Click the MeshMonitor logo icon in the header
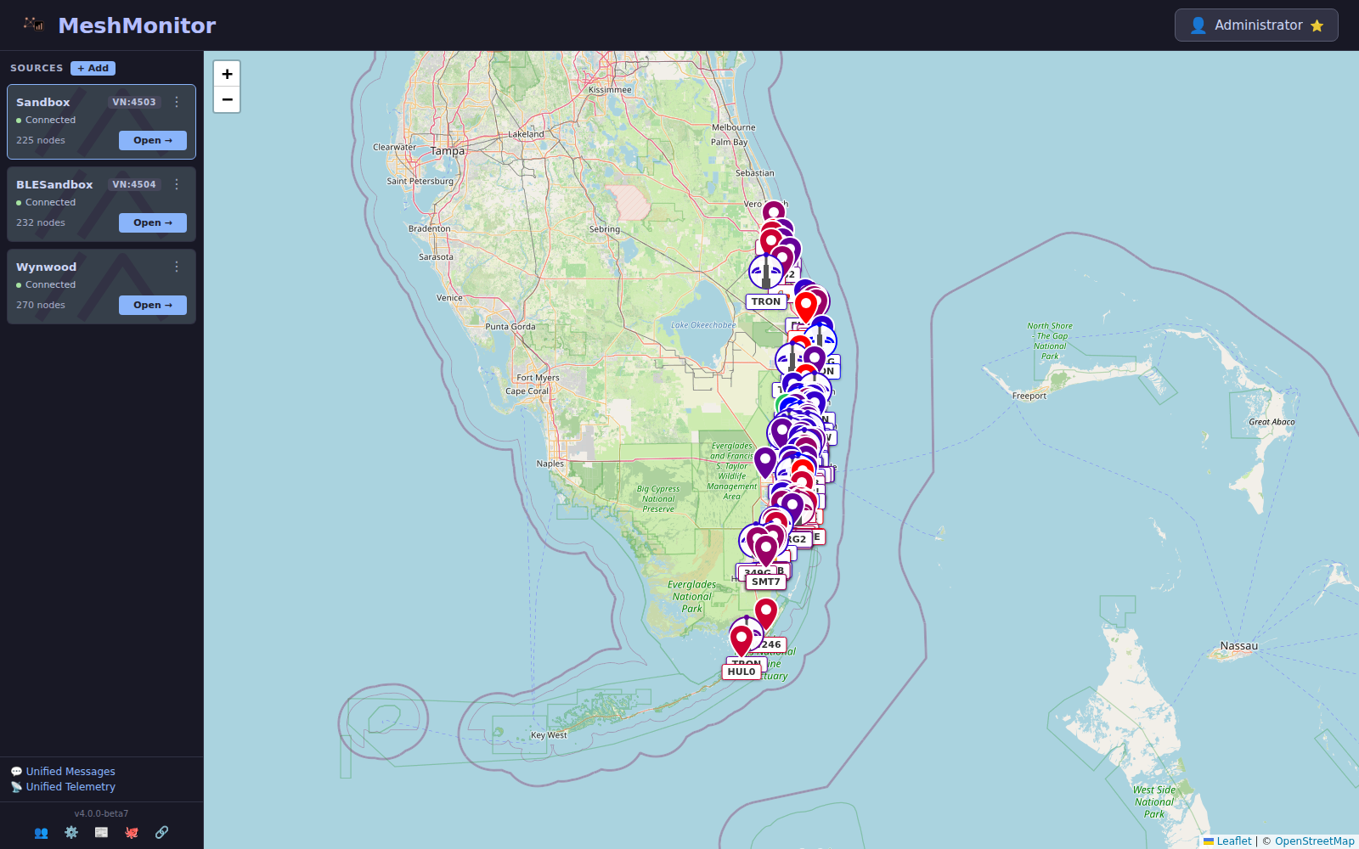 point(33,25)
